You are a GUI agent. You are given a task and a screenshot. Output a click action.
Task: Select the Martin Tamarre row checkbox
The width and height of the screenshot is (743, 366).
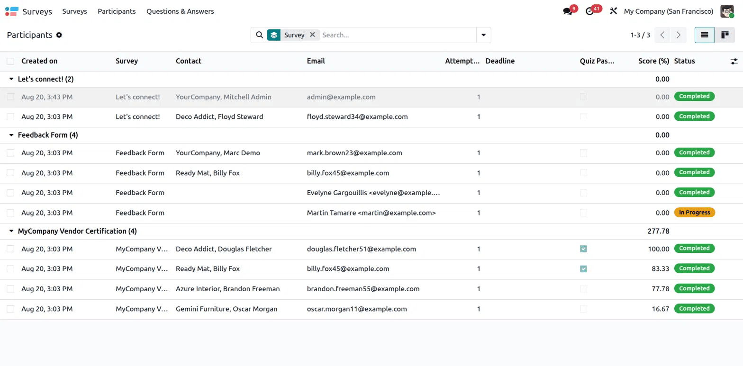[x=10, y=213]
